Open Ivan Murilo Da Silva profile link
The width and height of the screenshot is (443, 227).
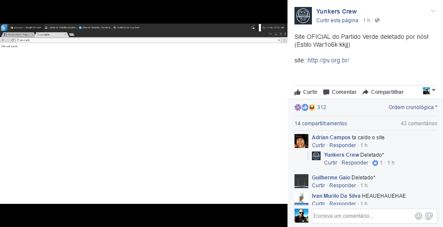[336, 196]
